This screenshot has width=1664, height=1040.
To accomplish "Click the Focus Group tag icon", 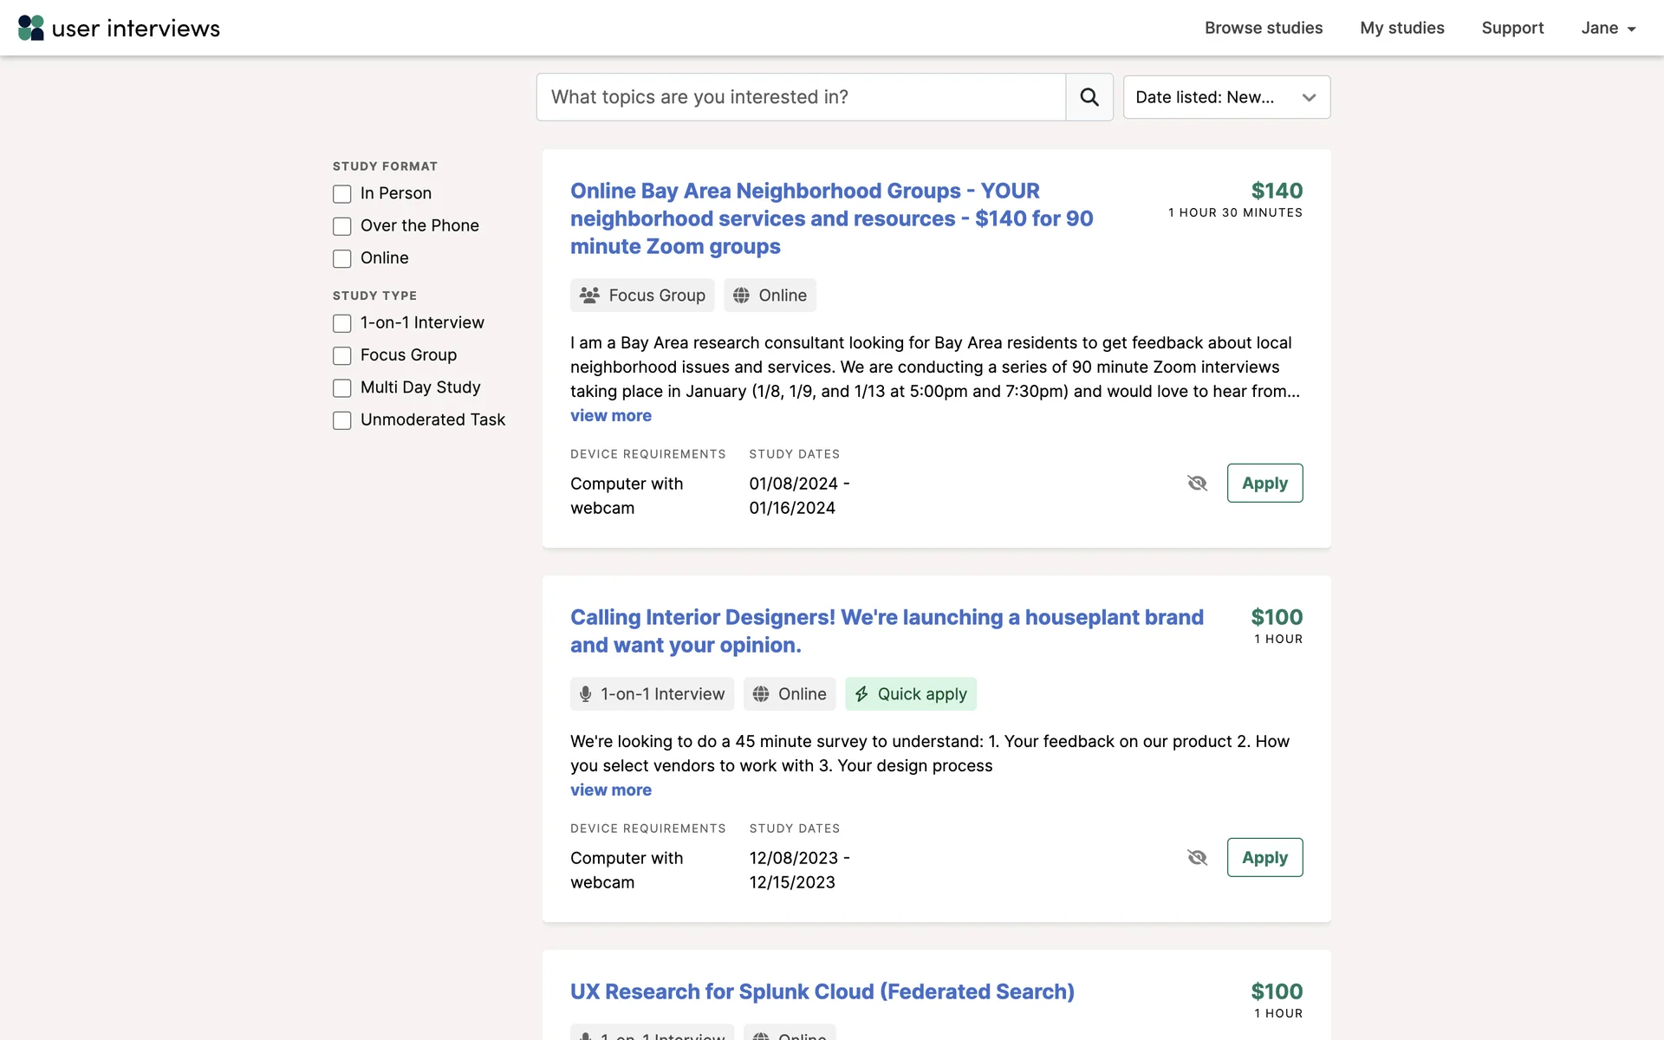I will [590, 296].
